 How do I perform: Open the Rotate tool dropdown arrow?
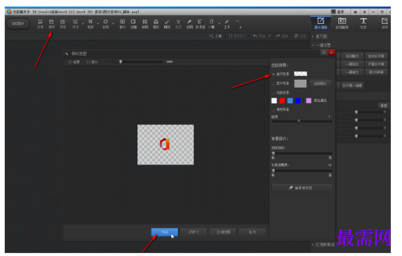[x=113, y=24]
